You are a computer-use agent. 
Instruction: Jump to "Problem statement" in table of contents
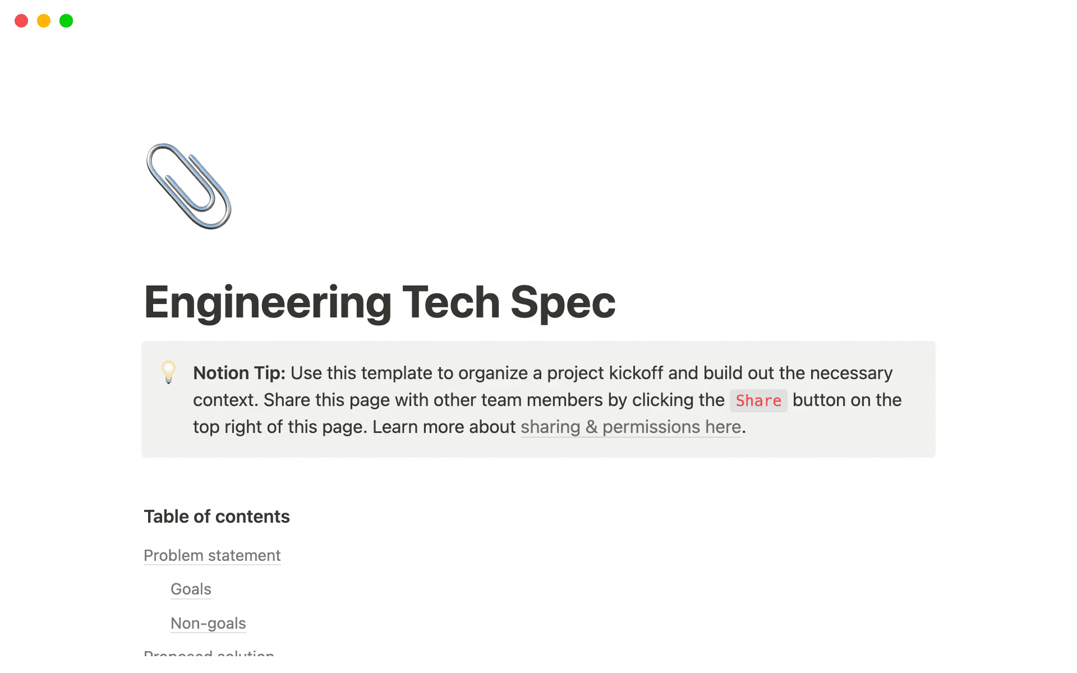click(x=212, y=555)
